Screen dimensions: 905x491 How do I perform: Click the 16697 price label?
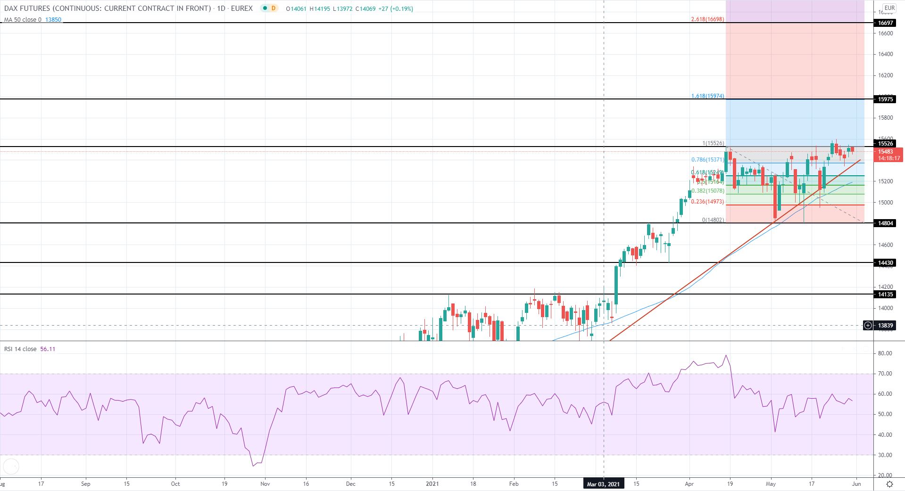(x=885, y=23)
